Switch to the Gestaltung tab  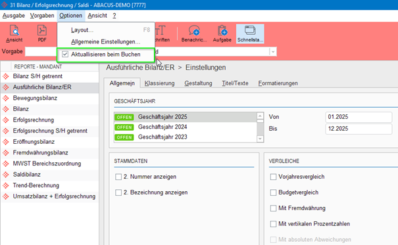[198, 83]
